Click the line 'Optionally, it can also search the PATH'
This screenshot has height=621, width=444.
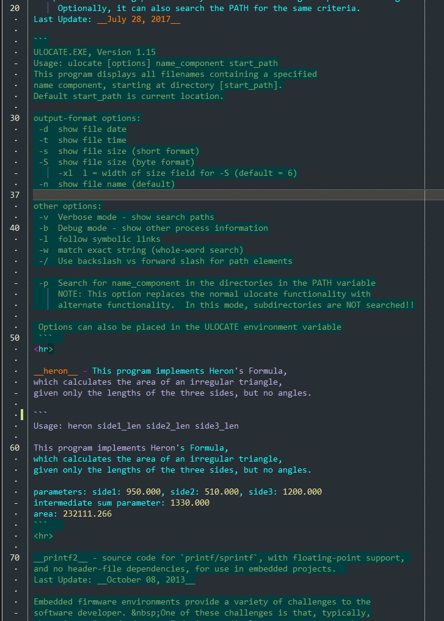coord(209,8)
